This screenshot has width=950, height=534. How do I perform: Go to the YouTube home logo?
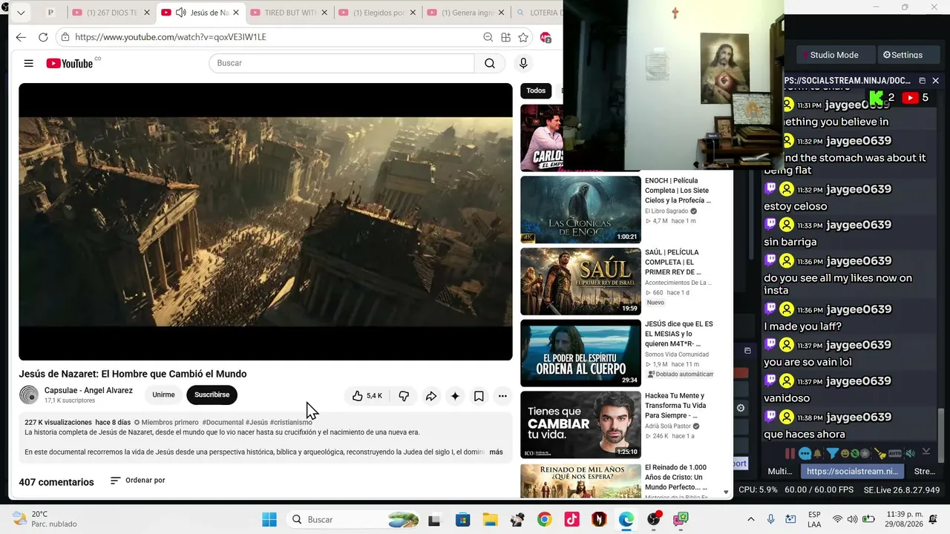pos(70,63)
